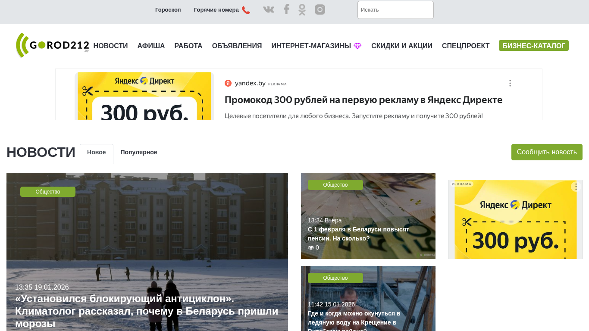
Task: Click the Общество tag on the pensions article
Action: 335,185
